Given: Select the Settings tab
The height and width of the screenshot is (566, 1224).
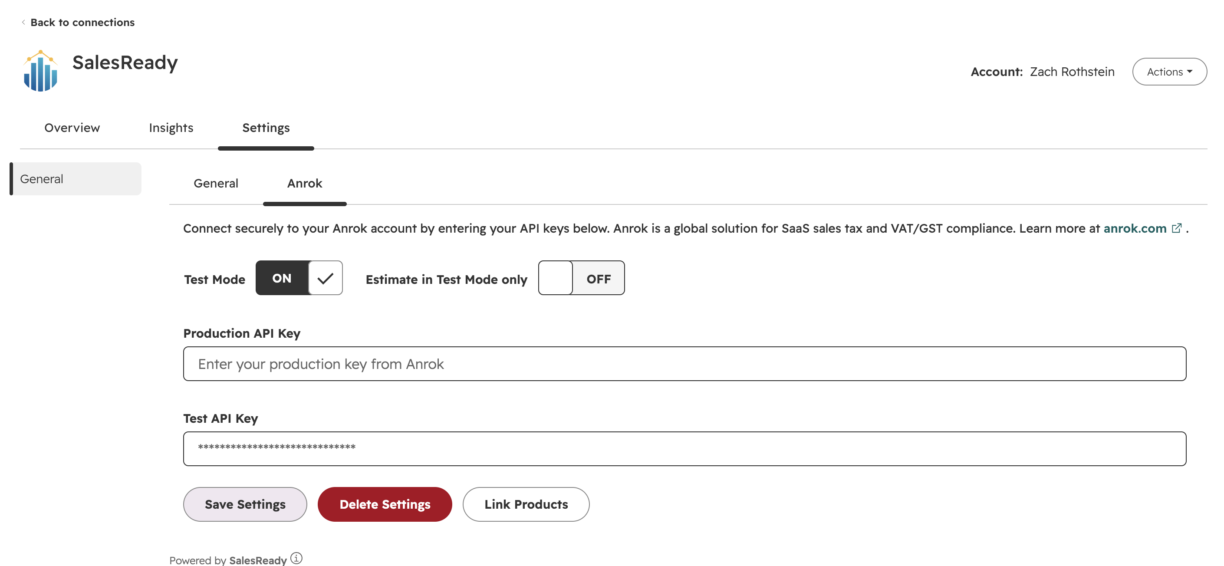Looking at the screenshot, I should pyautogui.click(x=266, y=128).
